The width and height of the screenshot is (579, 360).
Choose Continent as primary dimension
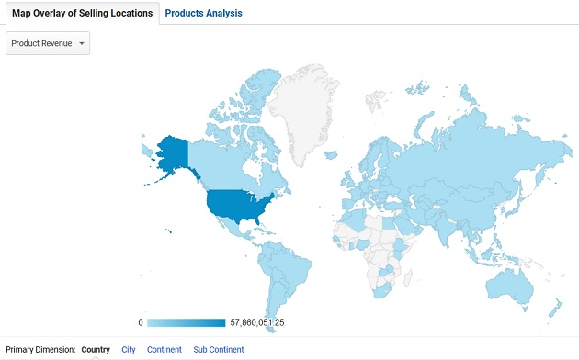(x=165, y=349)
